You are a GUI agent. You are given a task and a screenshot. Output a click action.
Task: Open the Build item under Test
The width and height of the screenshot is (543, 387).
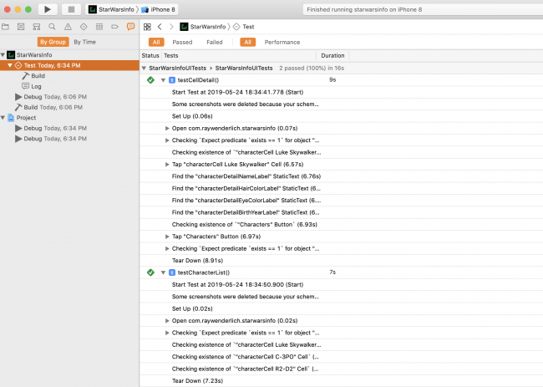(33, 76)
